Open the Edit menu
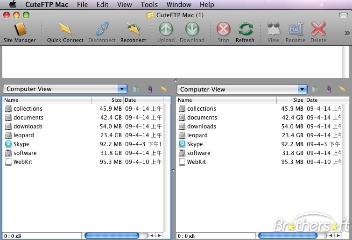 point(102,5)
